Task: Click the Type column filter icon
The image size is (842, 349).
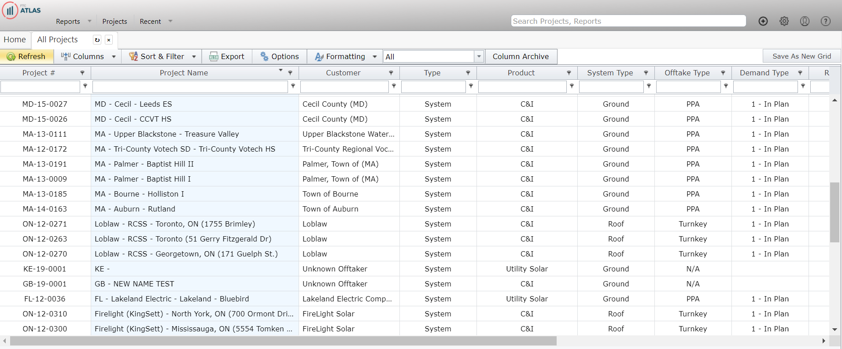Action: pos(468,73)
